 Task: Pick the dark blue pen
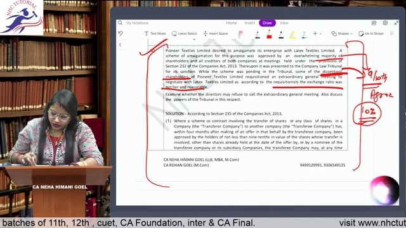click(x=258, y=35)
